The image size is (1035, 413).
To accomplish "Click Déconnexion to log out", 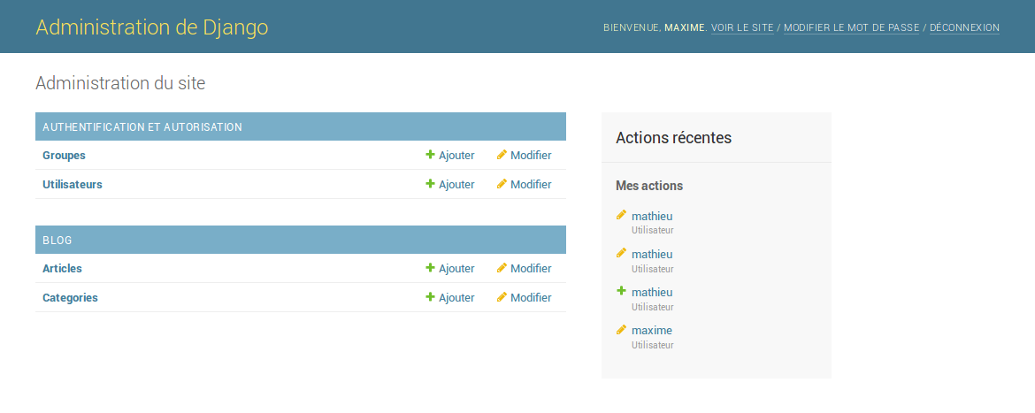I will 964,27.
